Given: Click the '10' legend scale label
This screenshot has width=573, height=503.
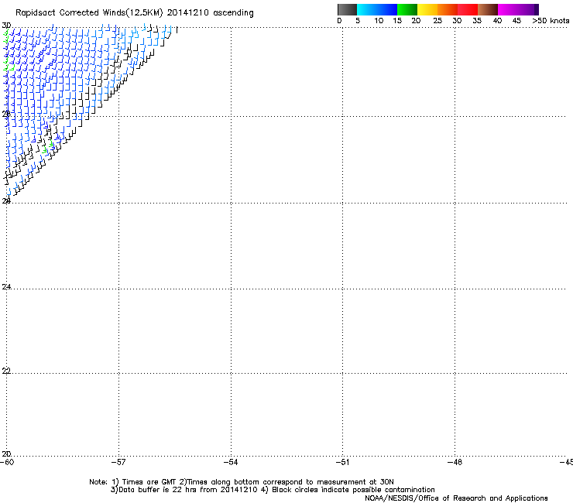Looking at the screenshot, I should click(379, 21).
